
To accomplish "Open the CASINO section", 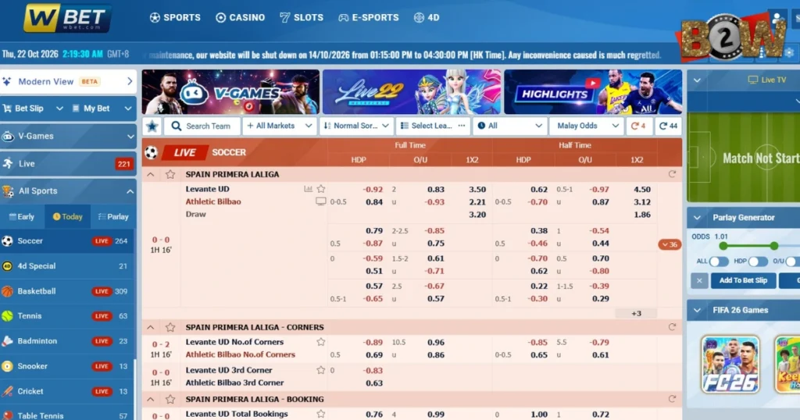I will tap(241, 17).
